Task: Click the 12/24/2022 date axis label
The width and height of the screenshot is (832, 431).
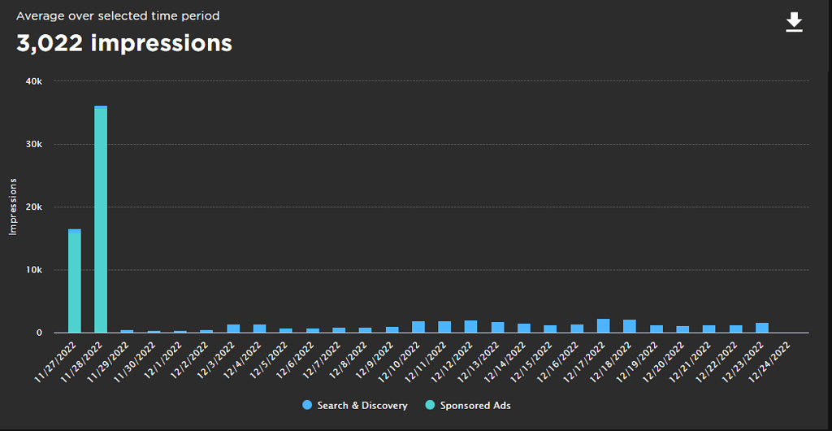Action: click(x=773, y=358)
